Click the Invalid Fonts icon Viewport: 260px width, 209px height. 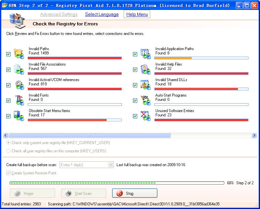click(19, 100)
